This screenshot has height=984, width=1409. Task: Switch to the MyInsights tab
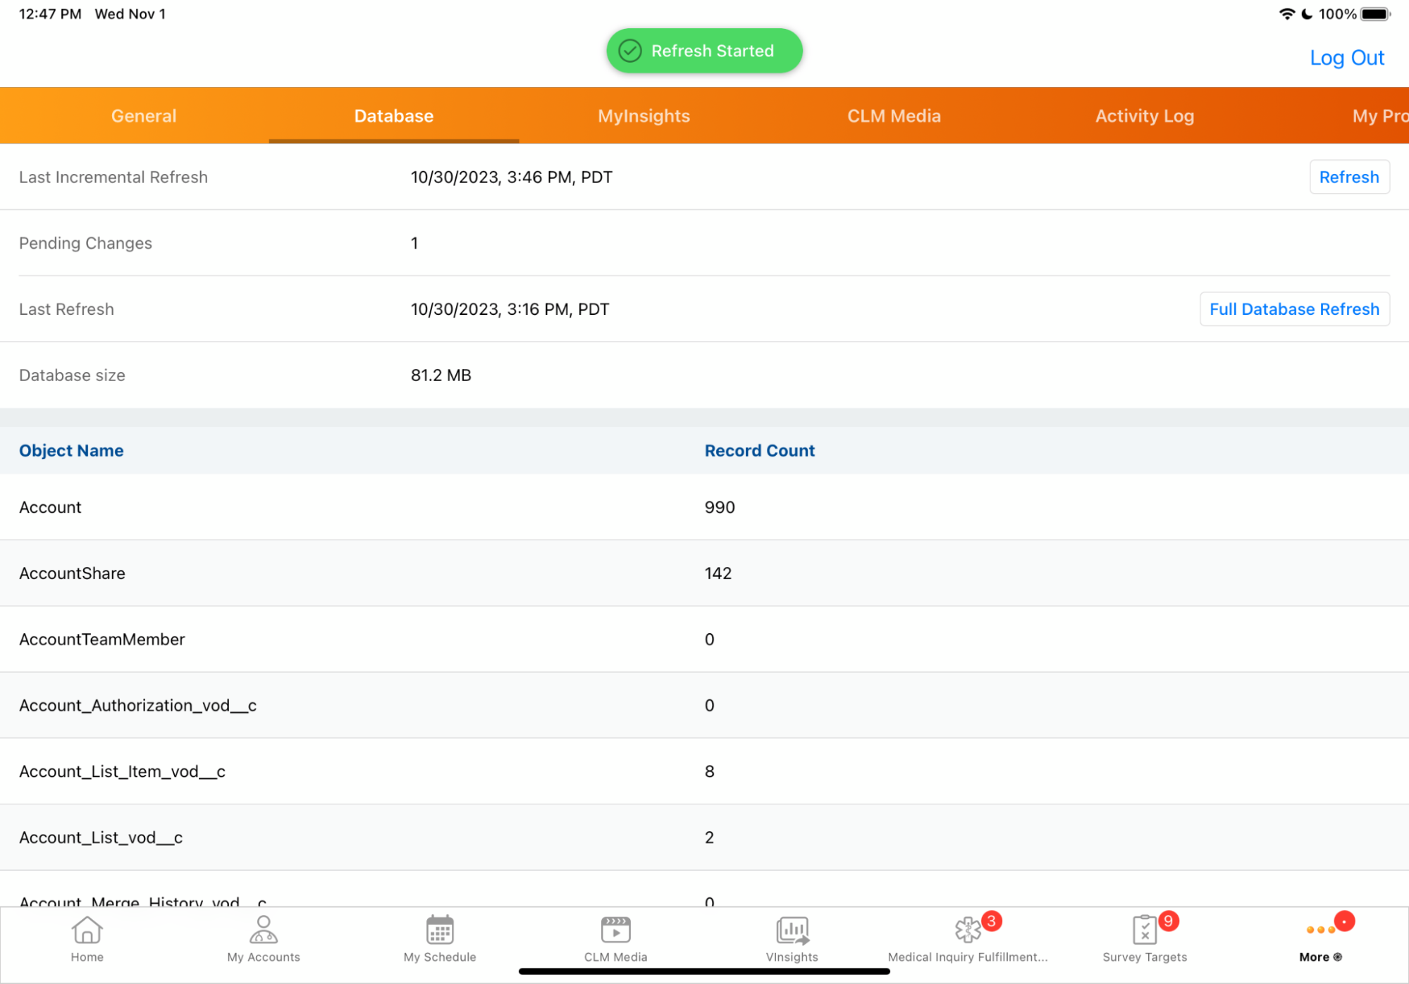tap(644, 116)
